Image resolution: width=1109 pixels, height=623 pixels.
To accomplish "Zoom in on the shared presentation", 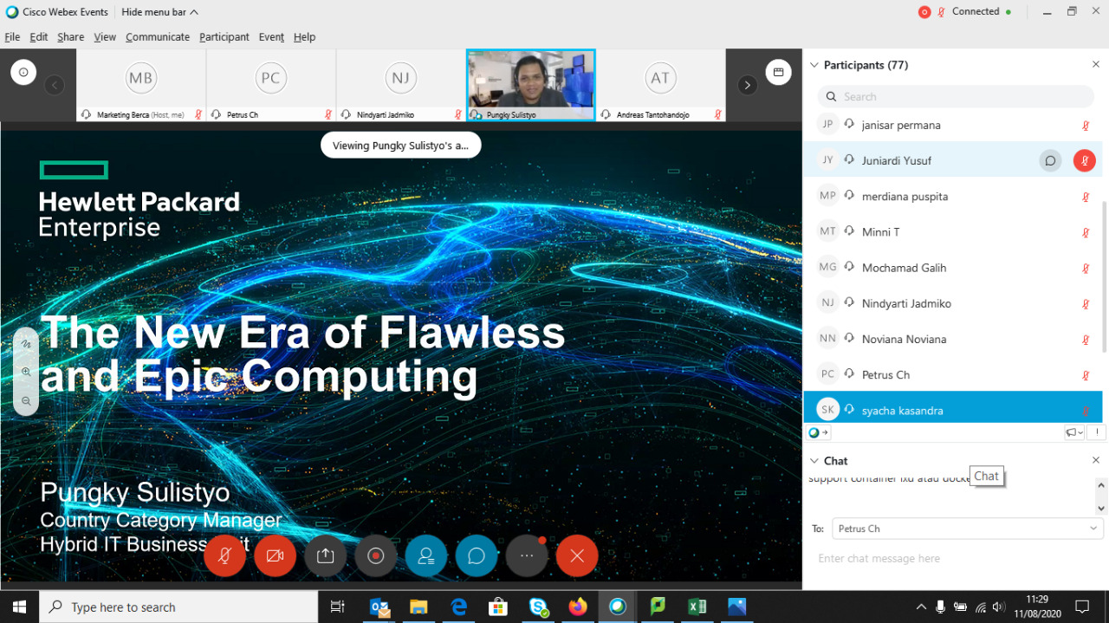I will (26, 372).
